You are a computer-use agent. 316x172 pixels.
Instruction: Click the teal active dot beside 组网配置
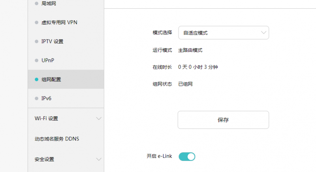pyautogui.click(x=36, y=79)
